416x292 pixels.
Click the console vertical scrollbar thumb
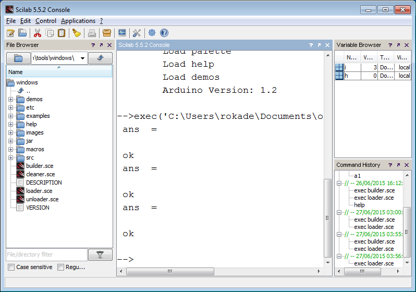328,218
